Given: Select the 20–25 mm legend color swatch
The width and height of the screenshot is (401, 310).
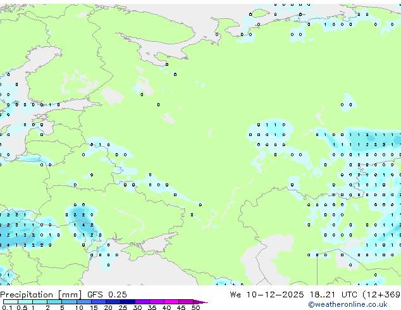Looking at the screenshot, I should click(113, 302).
